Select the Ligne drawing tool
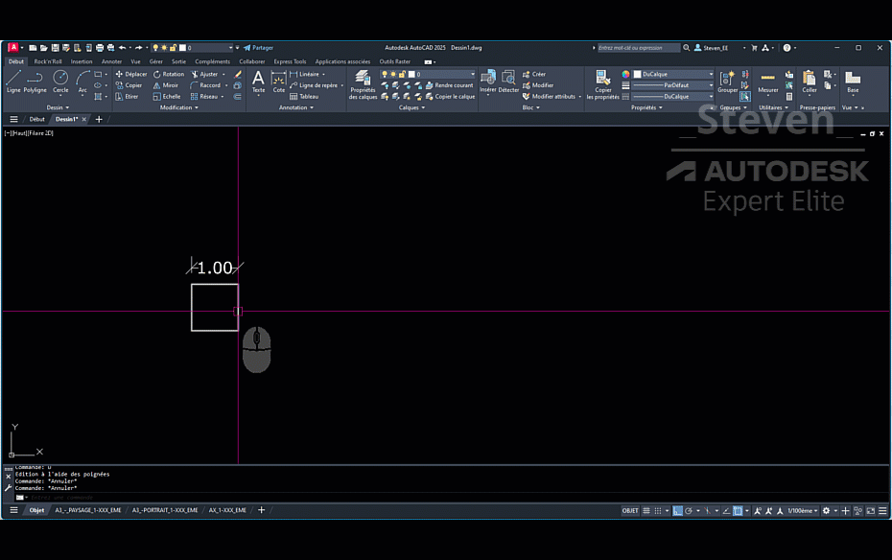 tap(13, 82)
